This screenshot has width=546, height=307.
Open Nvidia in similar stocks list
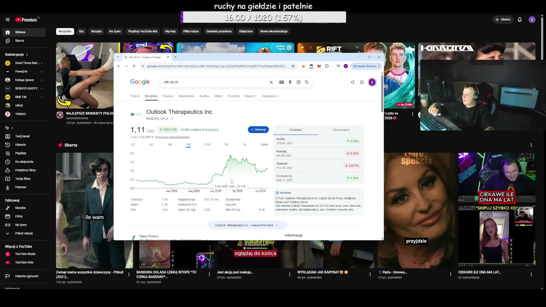click(318, 141)
